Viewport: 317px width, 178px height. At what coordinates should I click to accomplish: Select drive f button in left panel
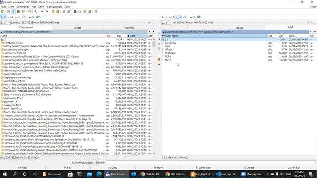[24, 17]
